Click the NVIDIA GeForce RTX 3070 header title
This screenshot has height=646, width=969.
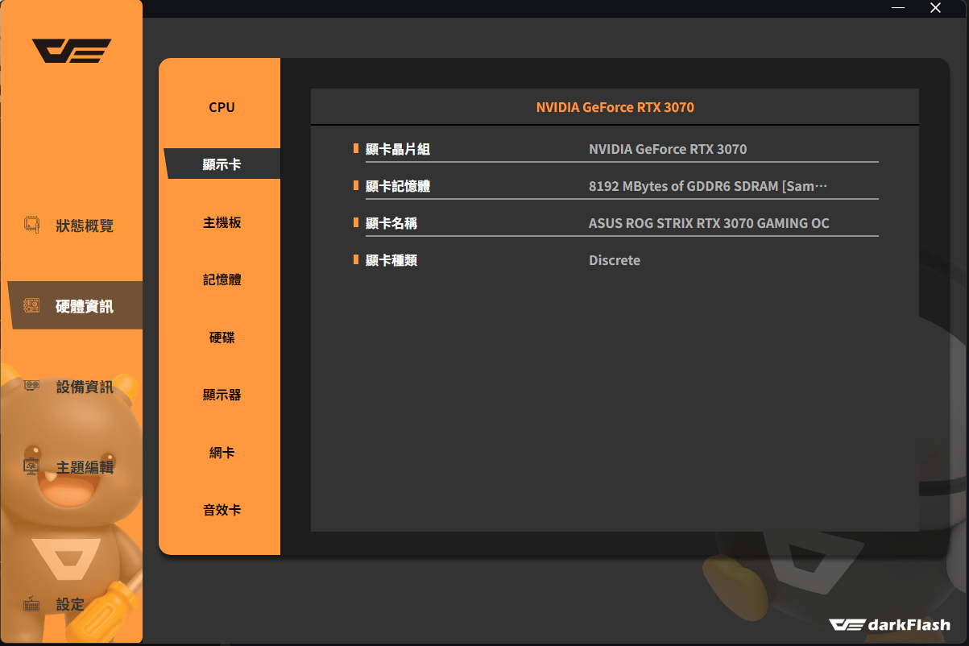pyautogui.click(x=615, y=107)
